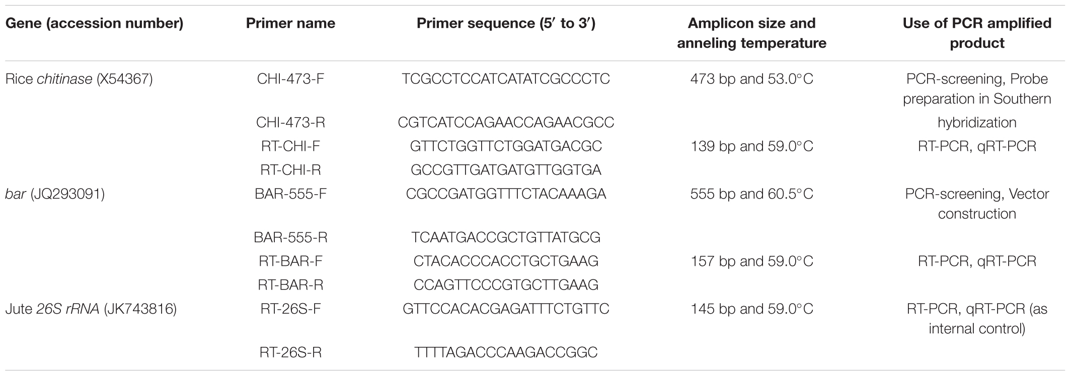This screenshot has width=1071, height=376.
Task: Click primer name CHI-473-F
Action: pyautogui.click(x=290, y=79)
